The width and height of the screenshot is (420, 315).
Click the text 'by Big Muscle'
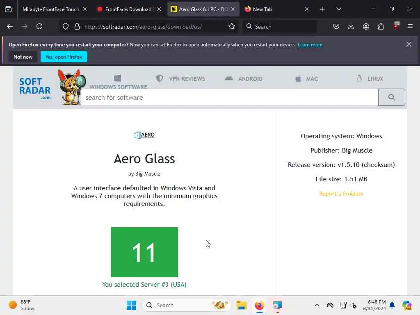click(144, 173)
